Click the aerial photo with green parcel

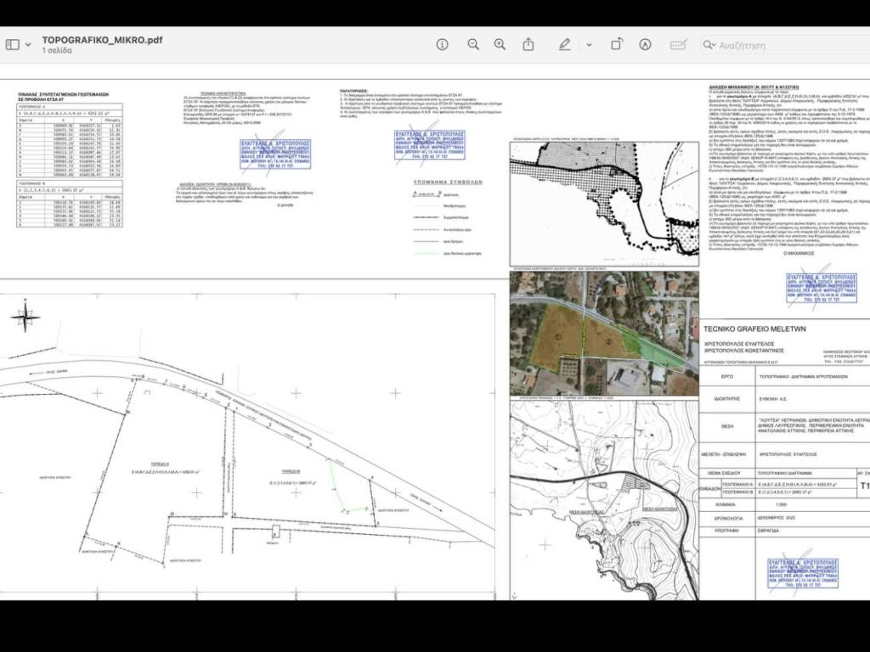[603, 334]
